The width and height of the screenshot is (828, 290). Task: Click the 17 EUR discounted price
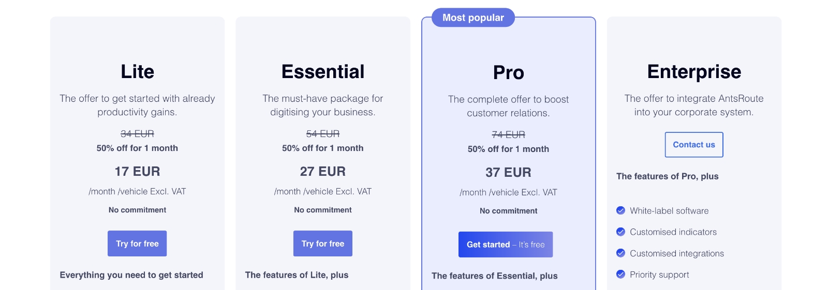(137, 171)
